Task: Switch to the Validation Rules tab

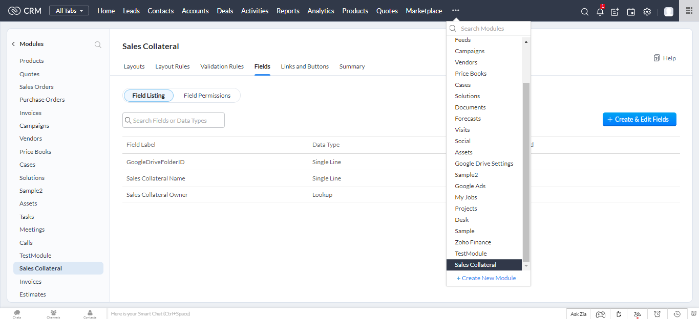Action: [222, 66]
